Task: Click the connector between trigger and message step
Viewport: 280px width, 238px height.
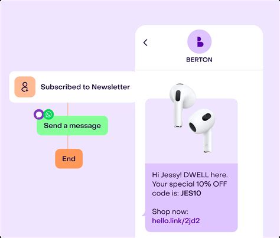Action: tap(68, 109)
